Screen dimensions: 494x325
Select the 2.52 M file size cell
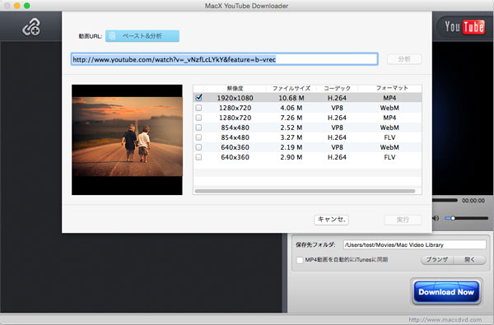(291, 128)
